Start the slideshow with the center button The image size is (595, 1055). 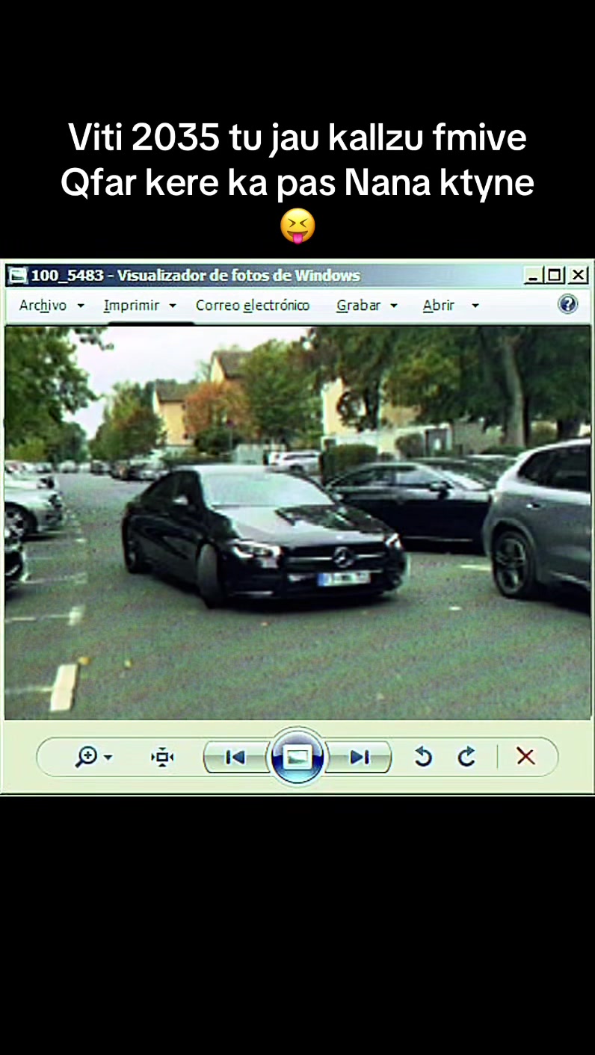(x=297, y=757)
